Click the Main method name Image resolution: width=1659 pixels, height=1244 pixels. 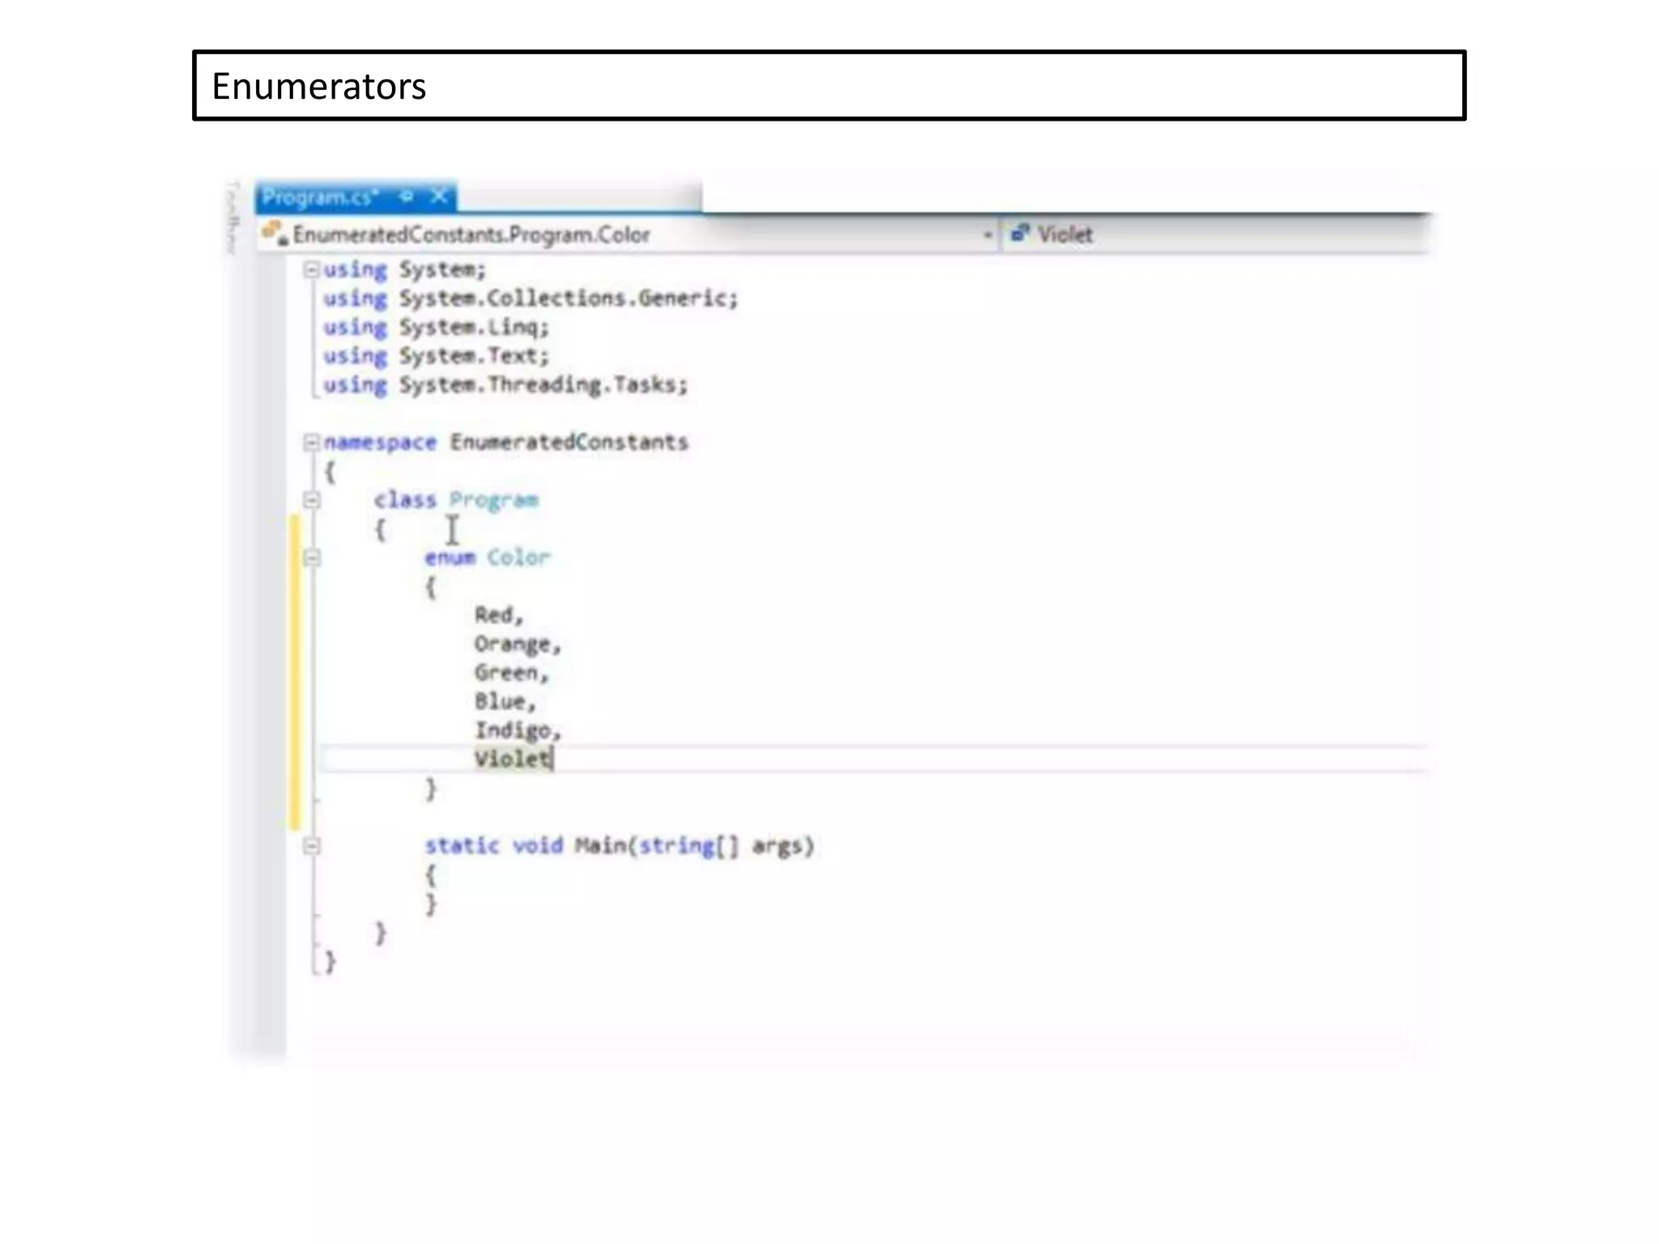pyautogui.click(x=599, y=846)
